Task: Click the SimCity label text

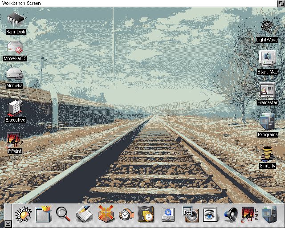Action: [267, 166]
